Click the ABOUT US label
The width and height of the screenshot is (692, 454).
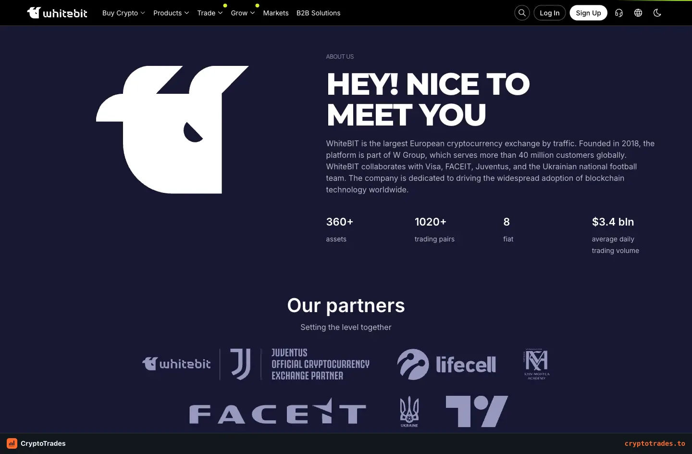point(340,57)
